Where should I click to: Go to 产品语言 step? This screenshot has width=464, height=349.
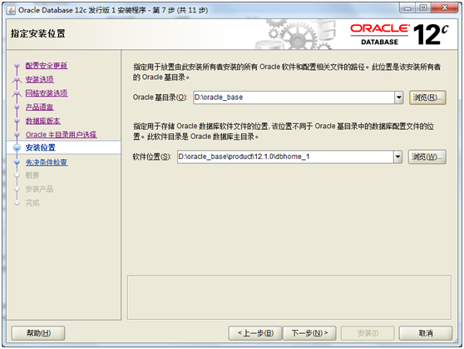pos(39,107)
